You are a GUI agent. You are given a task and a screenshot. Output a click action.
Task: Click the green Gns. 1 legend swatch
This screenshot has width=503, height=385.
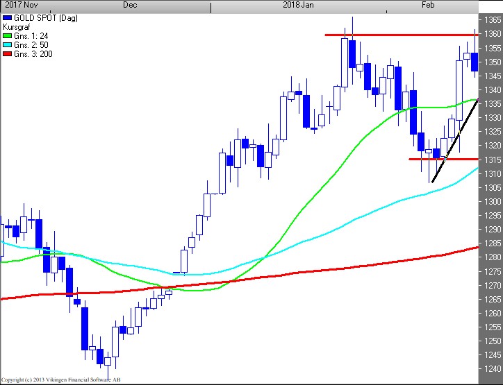coord(7,35)
